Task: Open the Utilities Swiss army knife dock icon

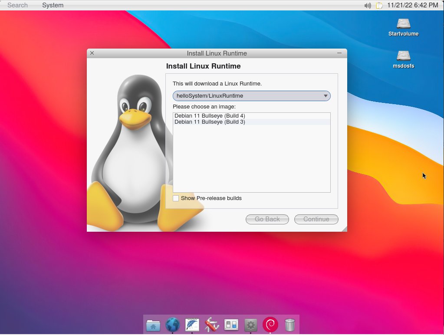Action: [211, 325]
